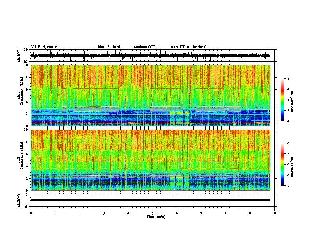309x239 pixels.
Task: Select the date text "Mar.13, 2026"
Action: pyautogui.click(x=109, y=47)
